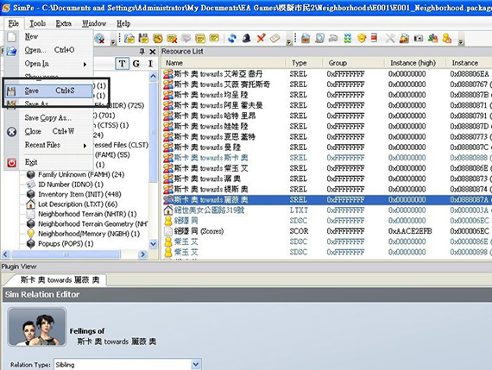The width and height of the screenshot is (492, 370).
Task: Click the tree horizontal scrollbar right arrow
Action: coord(142,254)
